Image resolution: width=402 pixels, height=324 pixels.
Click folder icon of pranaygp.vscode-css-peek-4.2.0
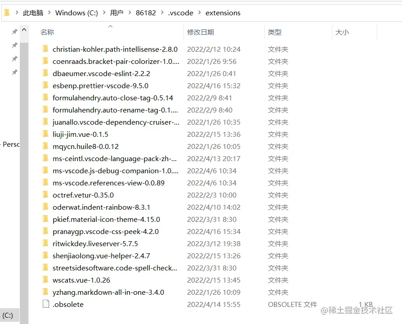[45, 231]
